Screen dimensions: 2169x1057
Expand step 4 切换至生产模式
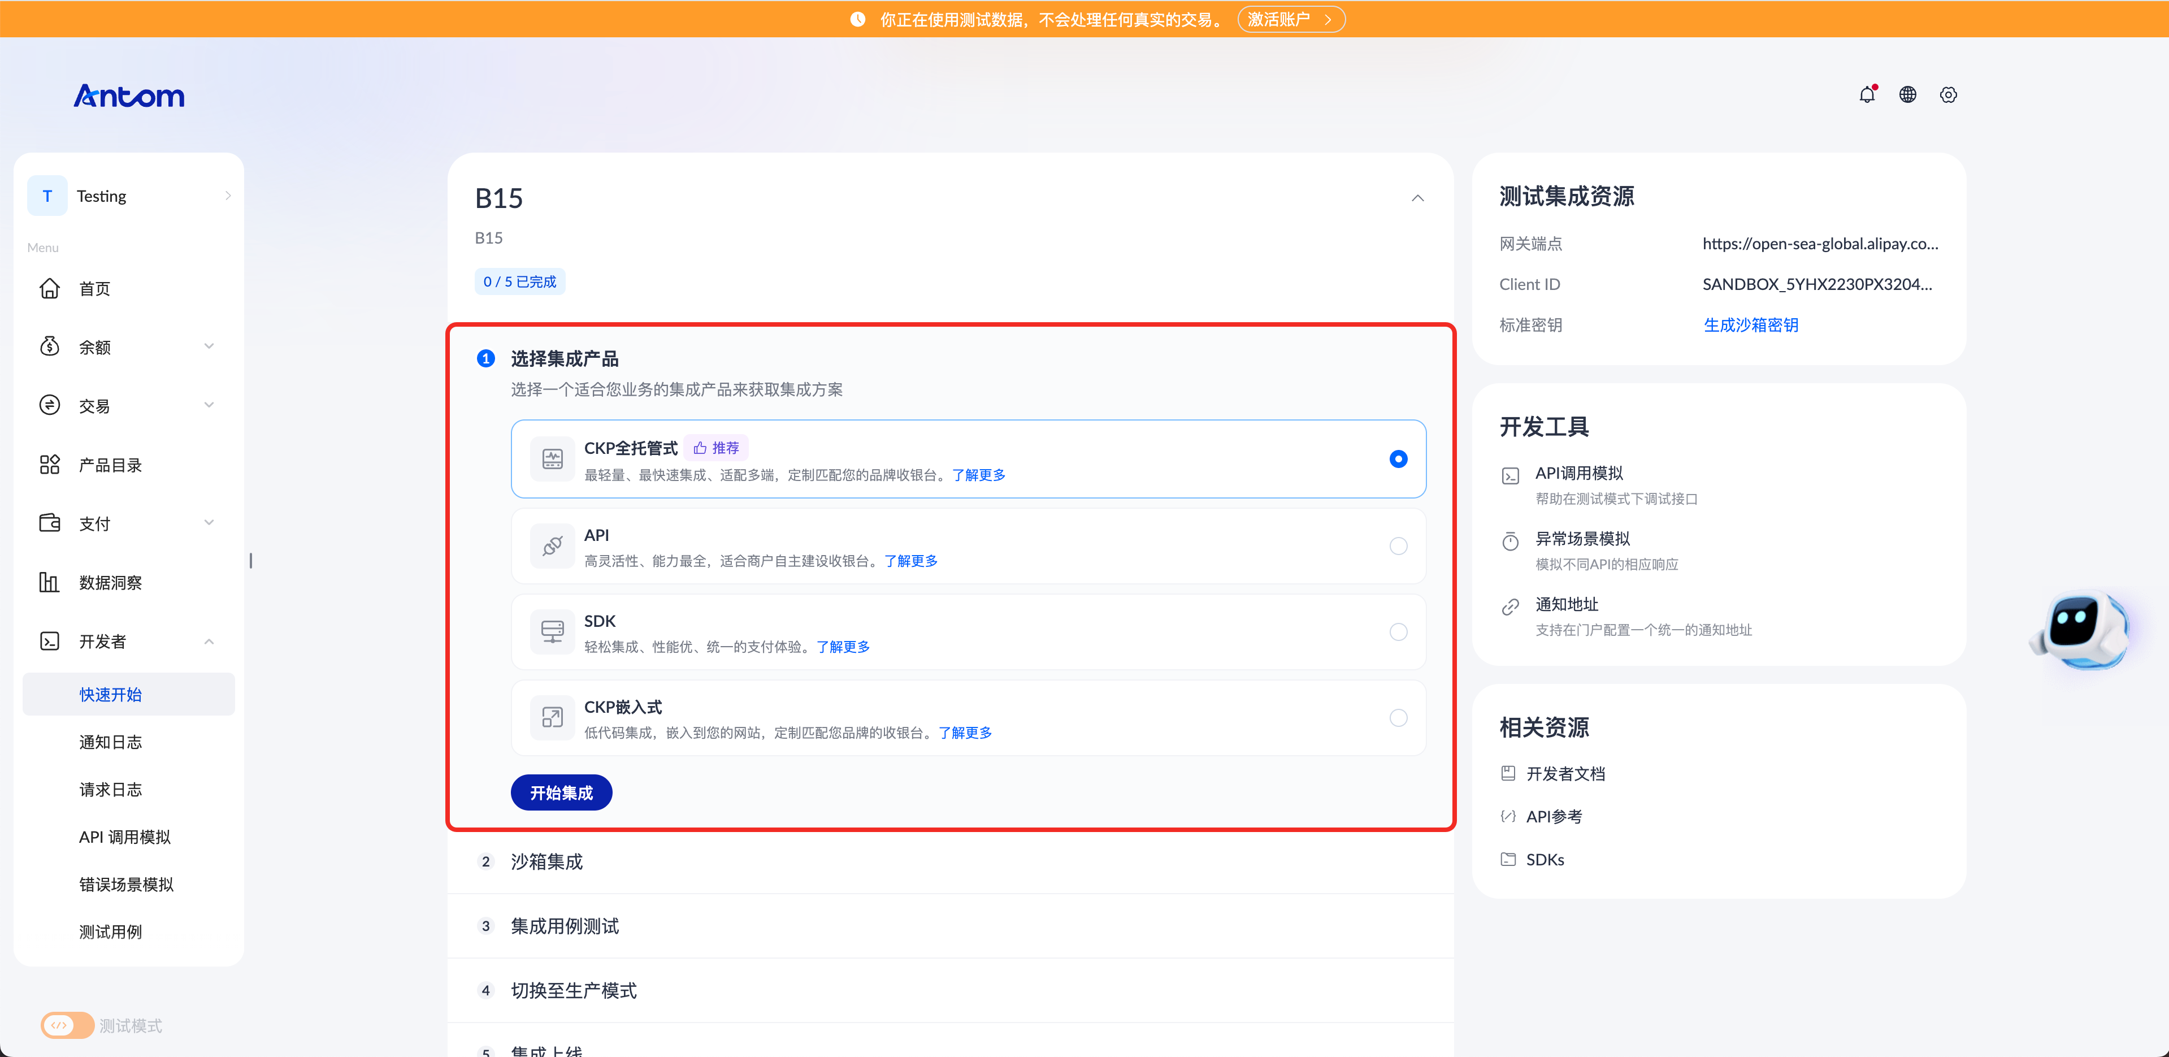pyautogui.click(x=950, y=990)
